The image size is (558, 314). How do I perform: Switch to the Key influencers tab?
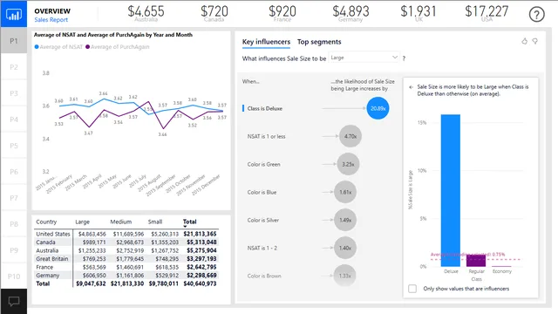266,42
